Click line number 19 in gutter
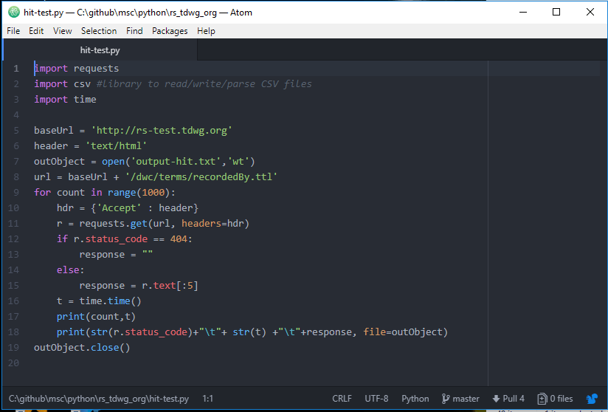 (13, 348)
